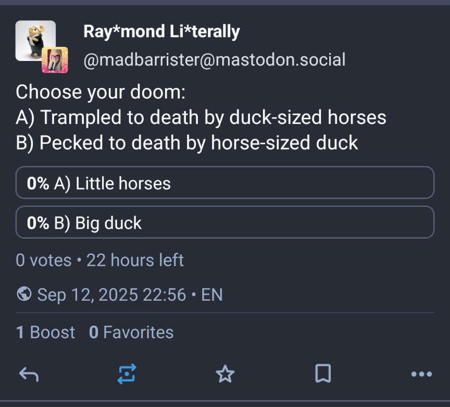
Task: Vote for A) Little horses
Action: [224, 183]
